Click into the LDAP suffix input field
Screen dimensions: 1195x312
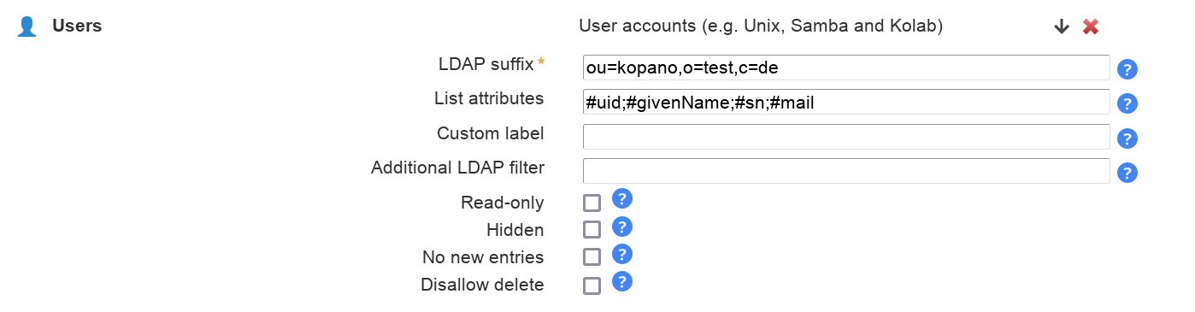pos(846,68)
